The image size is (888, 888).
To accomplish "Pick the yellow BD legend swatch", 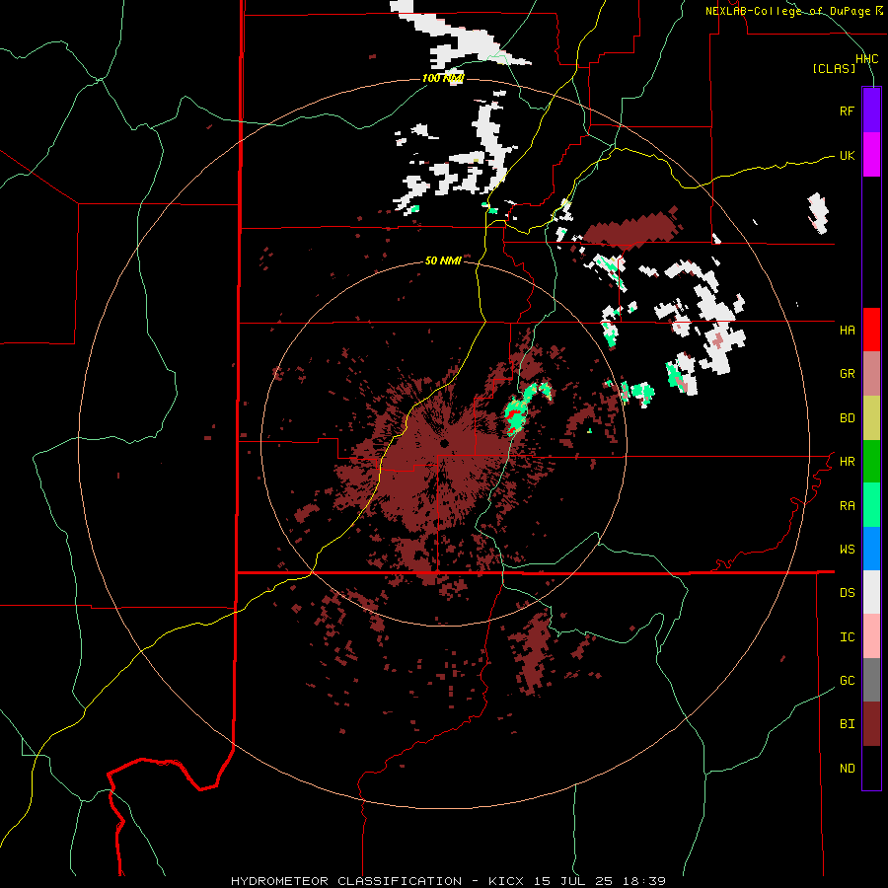I will point(871,418).
